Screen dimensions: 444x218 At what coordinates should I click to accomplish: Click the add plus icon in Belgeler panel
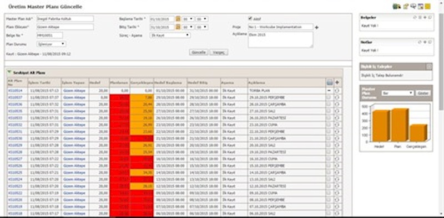[x=425, y=18]
